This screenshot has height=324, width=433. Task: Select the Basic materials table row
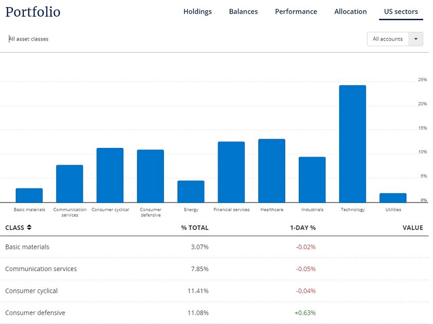(x=214, y=247)
